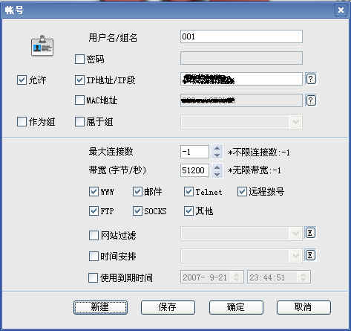Click the 新建 button

click(x=100, y=307)
